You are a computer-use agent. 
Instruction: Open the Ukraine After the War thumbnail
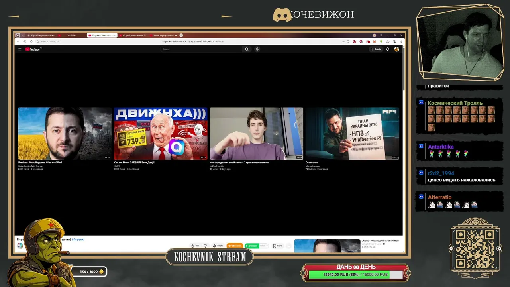[65, 134]
